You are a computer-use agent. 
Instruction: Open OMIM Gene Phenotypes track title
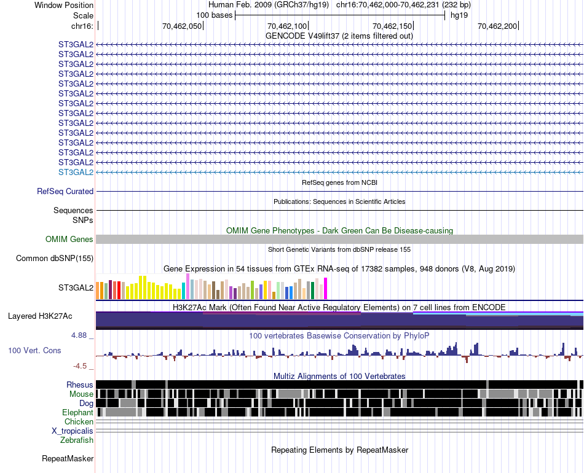point(339,231)
